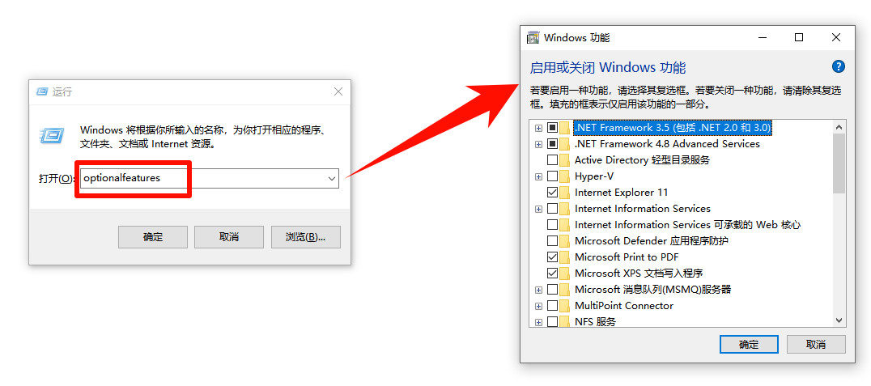Select Internet Information Services item text

point(643,209)
